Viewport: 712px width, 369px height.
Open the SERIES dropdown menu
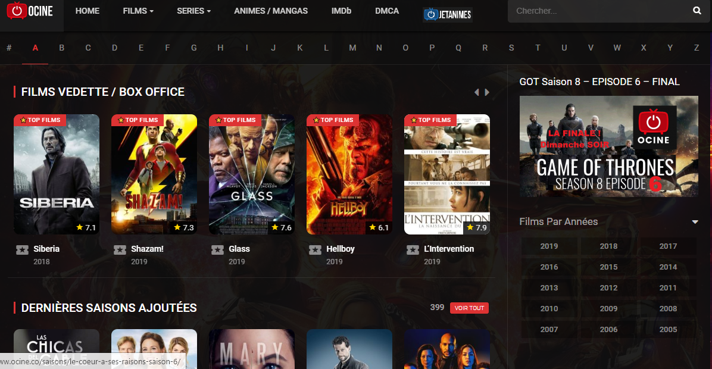(x=193, y=11)
